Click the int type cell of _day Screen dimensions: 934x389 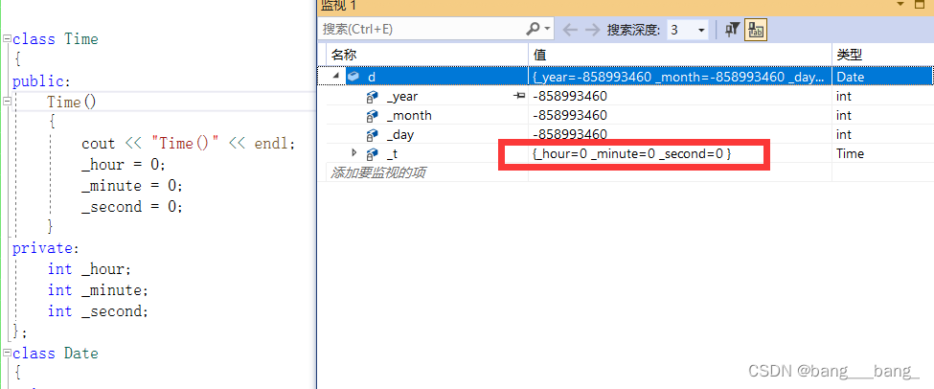(844, 134)
